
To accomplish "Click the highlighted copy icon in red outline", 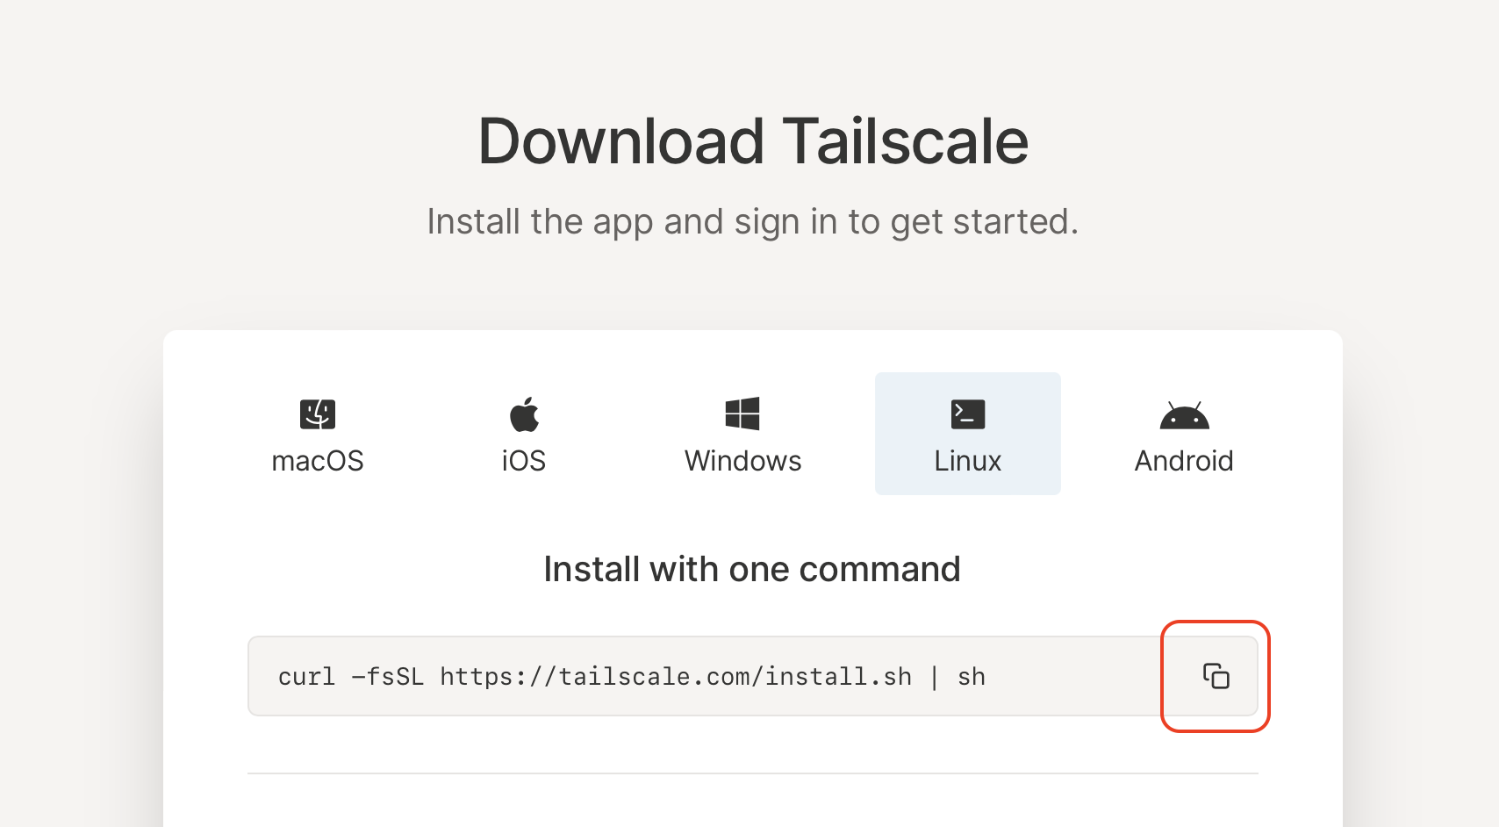I will [x=1215, y=676].
